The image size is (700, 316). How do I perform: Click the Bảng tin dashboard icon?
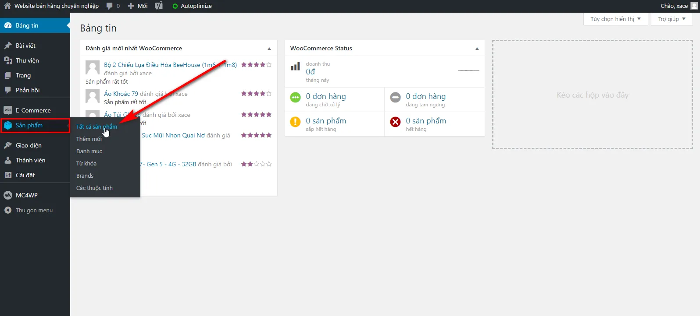coord(8,25)
